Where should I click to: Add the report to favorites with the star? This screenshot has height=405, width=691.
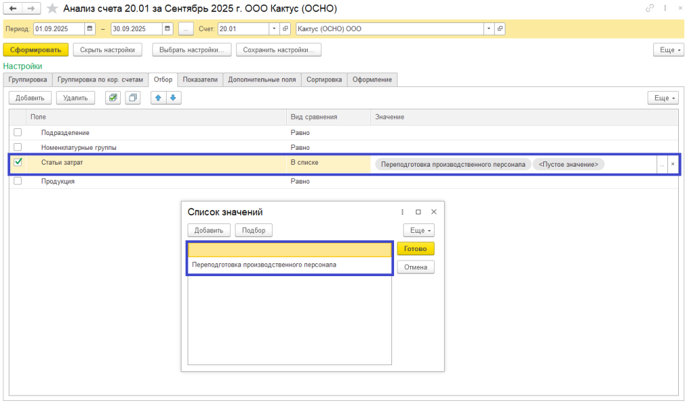click(52, 9)
